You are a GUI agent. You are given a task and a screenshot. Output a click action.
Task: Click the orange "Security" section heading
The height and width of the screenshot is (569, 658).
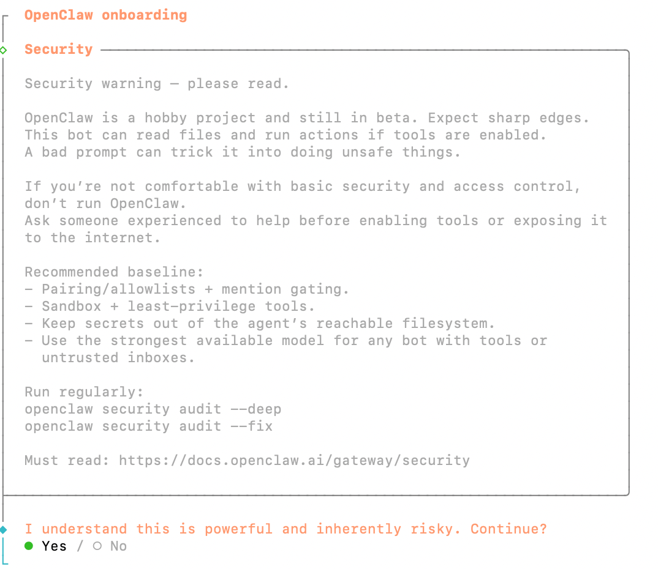(58, 50)
